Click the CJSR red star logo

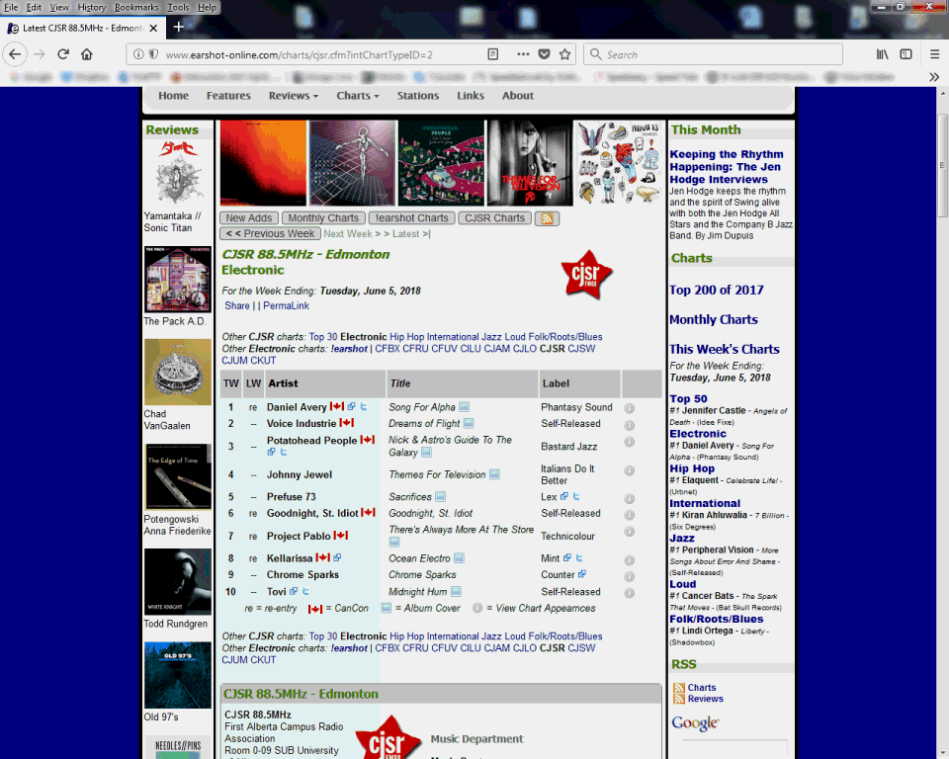(x=586, y=276)
